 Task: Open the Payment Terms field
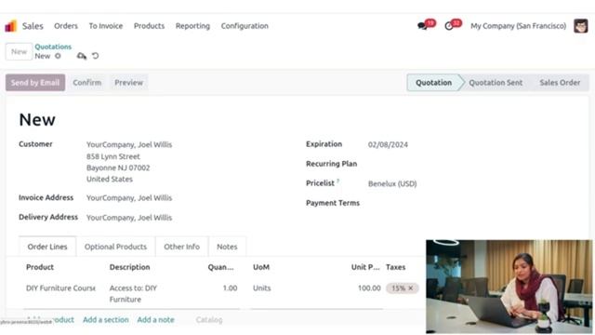click(470, 203)
